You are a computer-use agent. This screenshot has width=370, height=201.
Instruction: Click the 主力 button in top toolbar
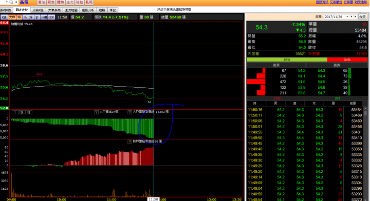pos(70,2)
